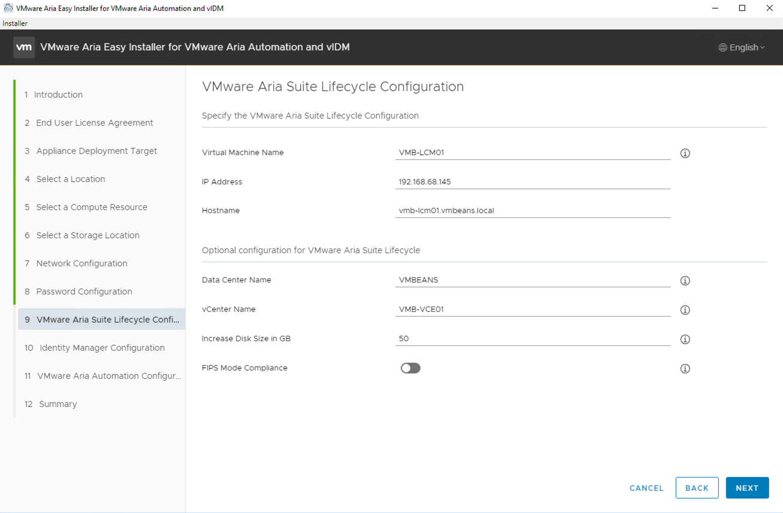Open the Installer menu
783x513 pixels.
(x=15, y=23)
